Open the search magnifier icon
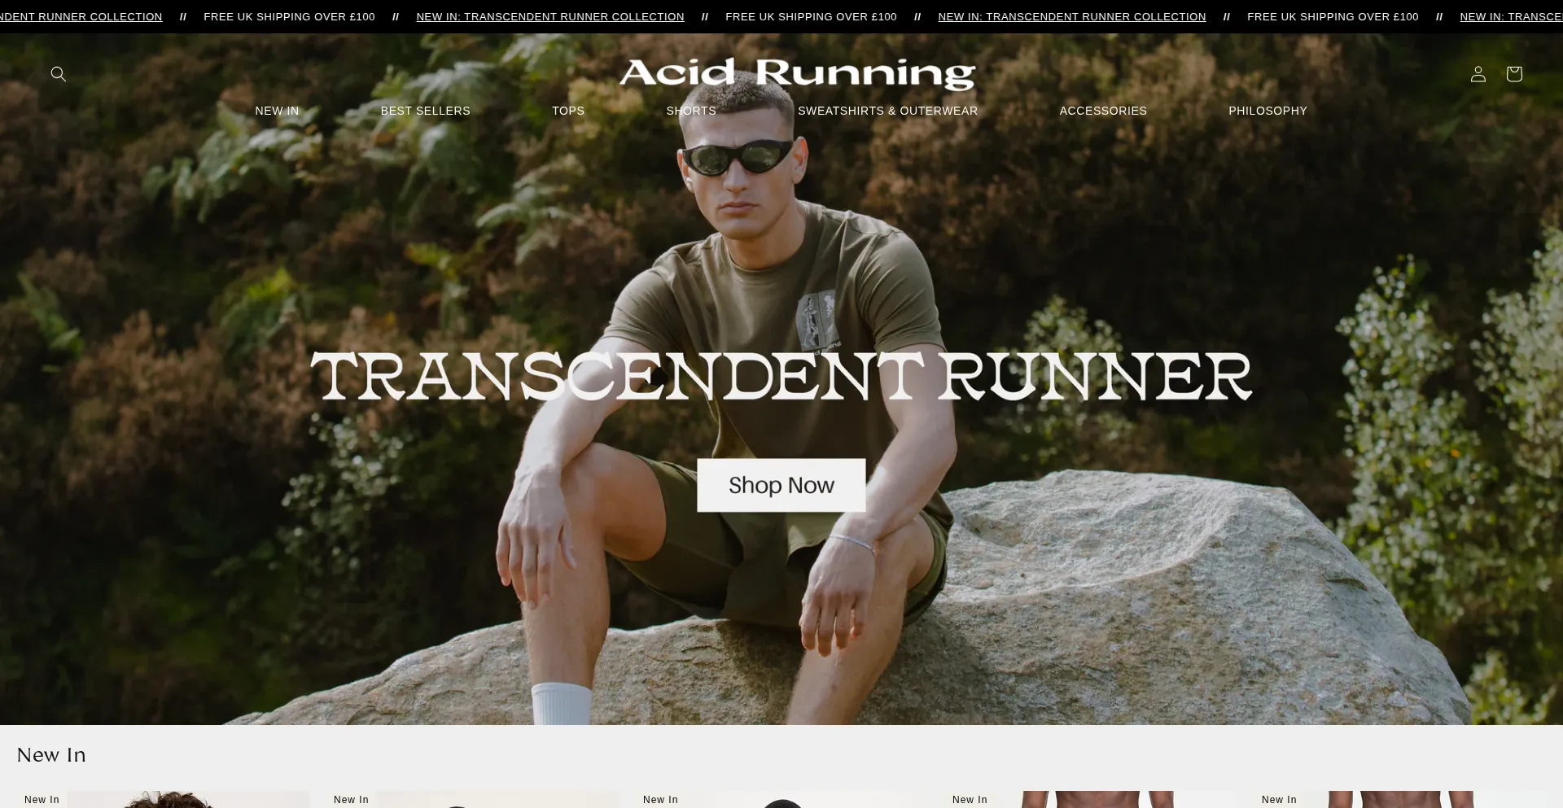 pos(59,74)
